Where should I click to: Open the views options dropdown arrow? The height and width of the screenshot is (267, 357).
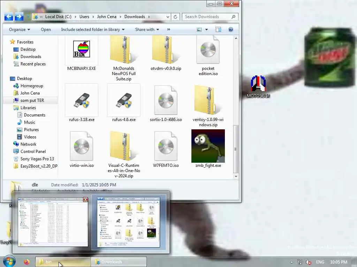pos(206,30)
